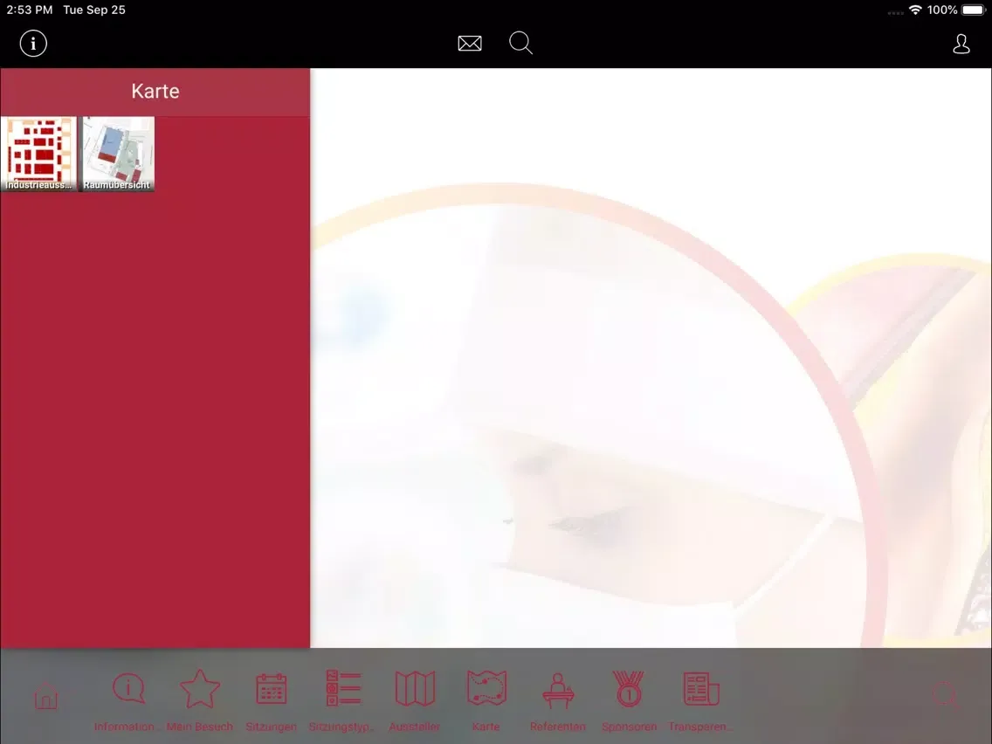
Task: Open the user profile icon
Action: pos(961,44)
